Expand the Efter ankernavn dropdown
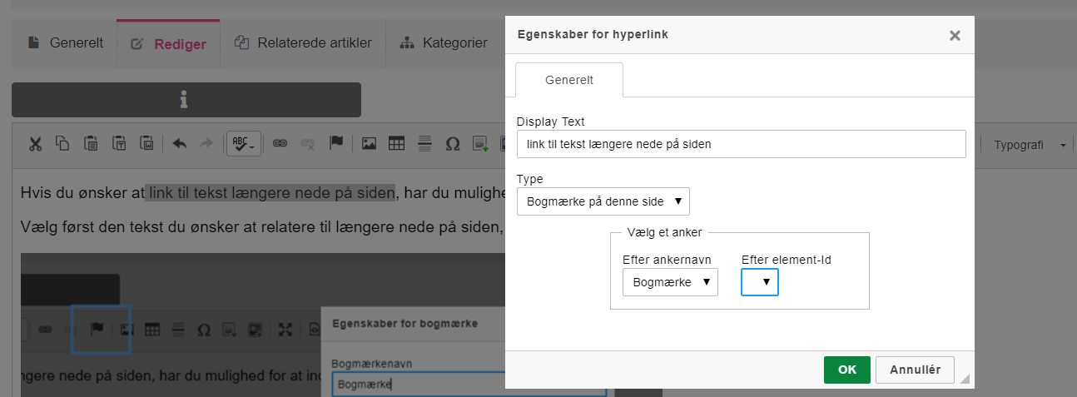The height and width of the screenshot is (397, 1077). (x=670, y=282)
